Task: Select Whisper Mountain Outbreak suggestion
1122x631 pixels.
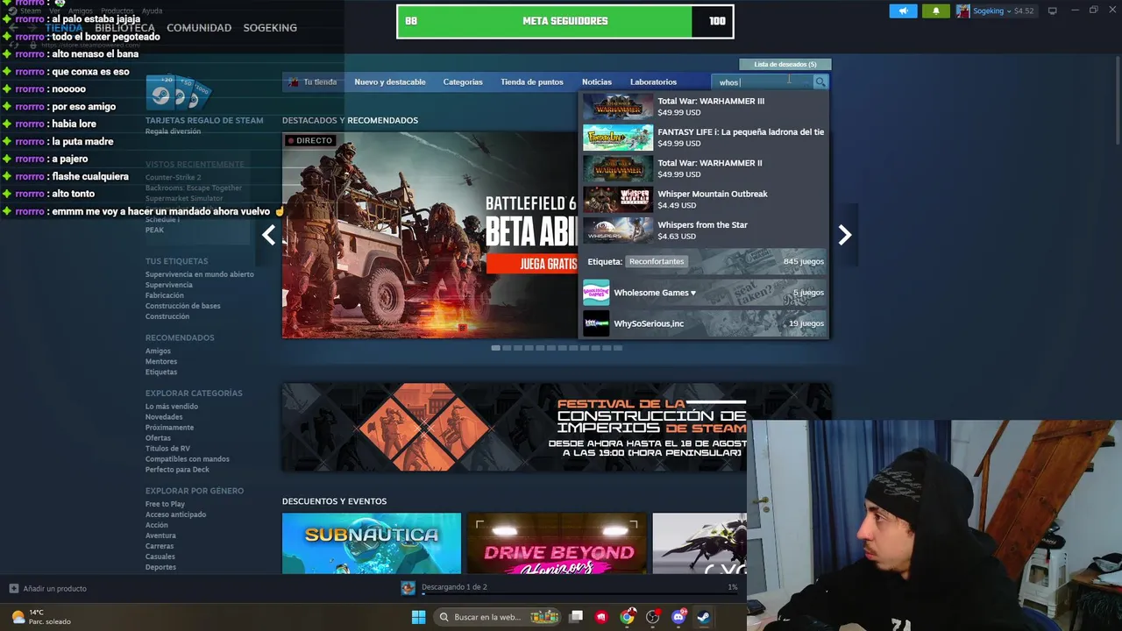Action: [703, 200]
